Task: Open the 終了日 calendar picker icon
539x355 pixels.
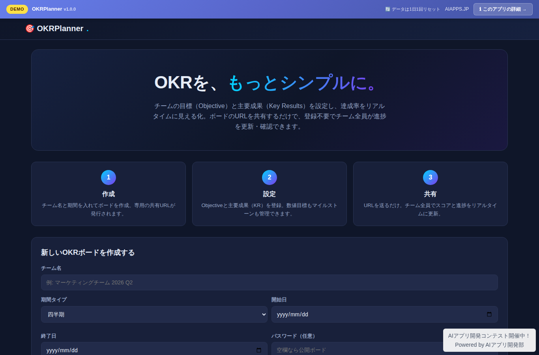Action: [259, 350]
